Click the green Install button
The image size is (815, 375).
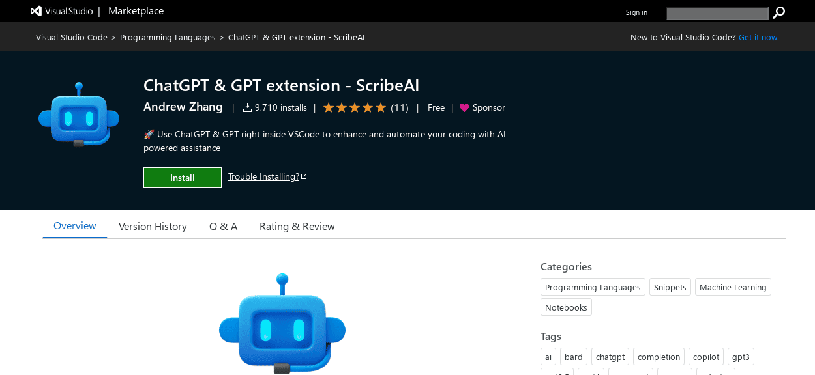click(x=182, y=177)
